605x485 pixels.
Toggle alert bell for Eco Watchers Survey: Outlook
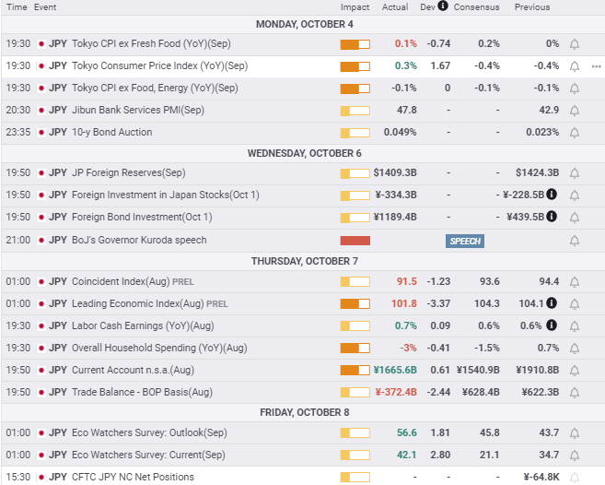point(576,432)
